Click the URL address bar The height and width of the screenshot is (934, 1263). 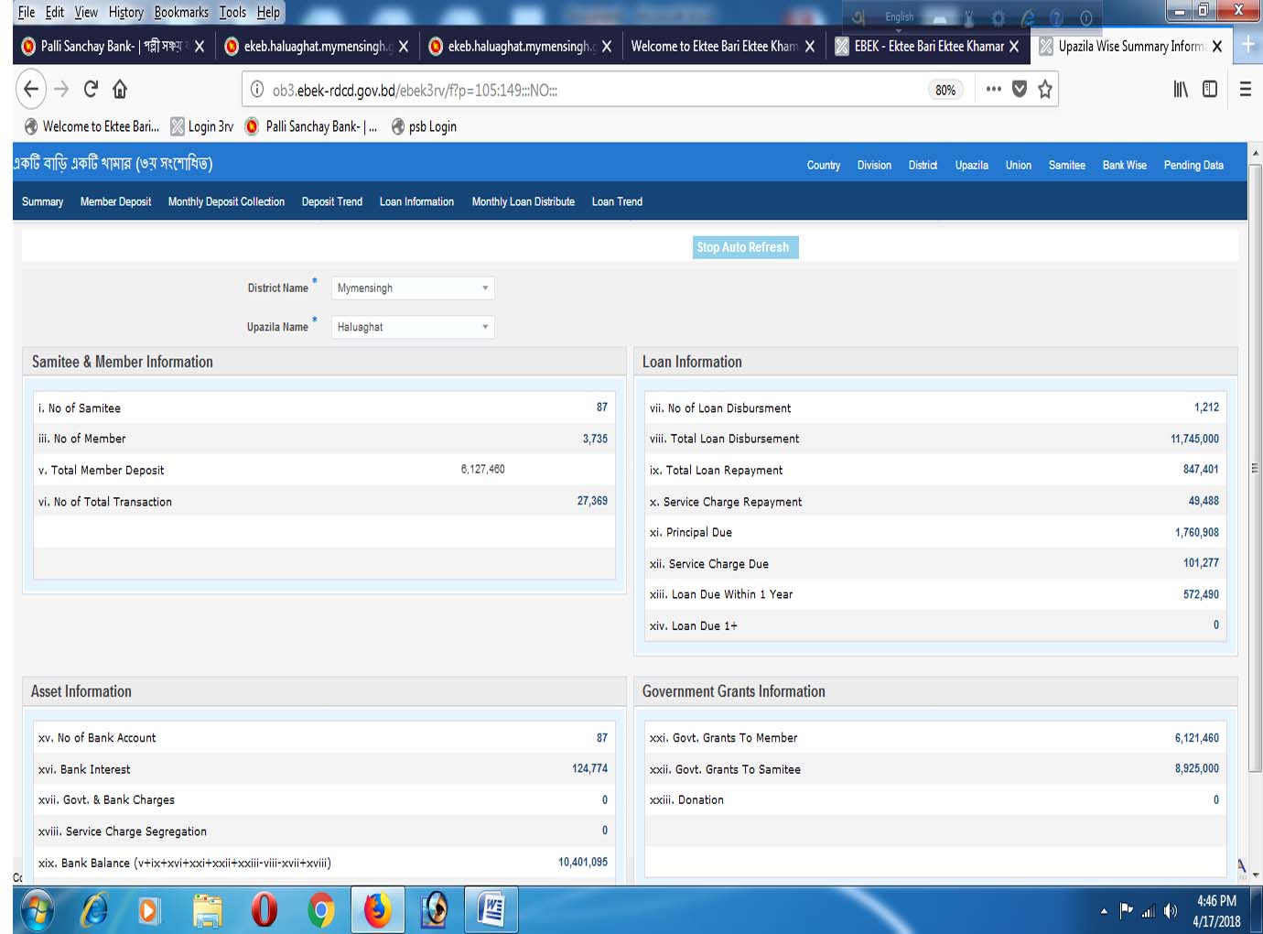pyautogui.click(x=586, y=90)
